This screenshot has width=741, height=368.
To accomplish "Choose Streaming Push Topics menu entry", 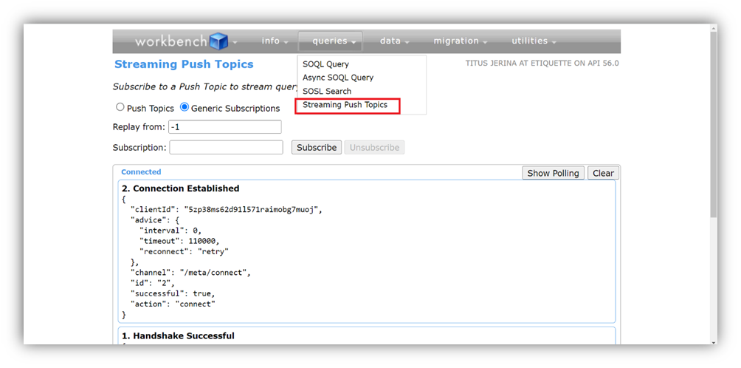I will (x=345, y=105).
